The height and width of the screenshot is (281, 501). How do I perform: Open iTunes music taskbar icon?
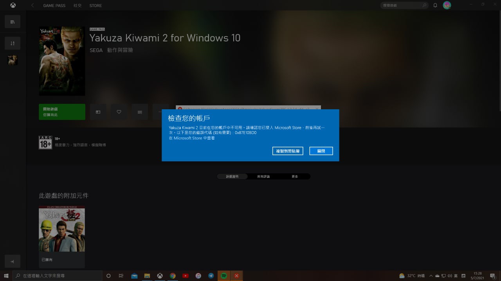(198, 276)
